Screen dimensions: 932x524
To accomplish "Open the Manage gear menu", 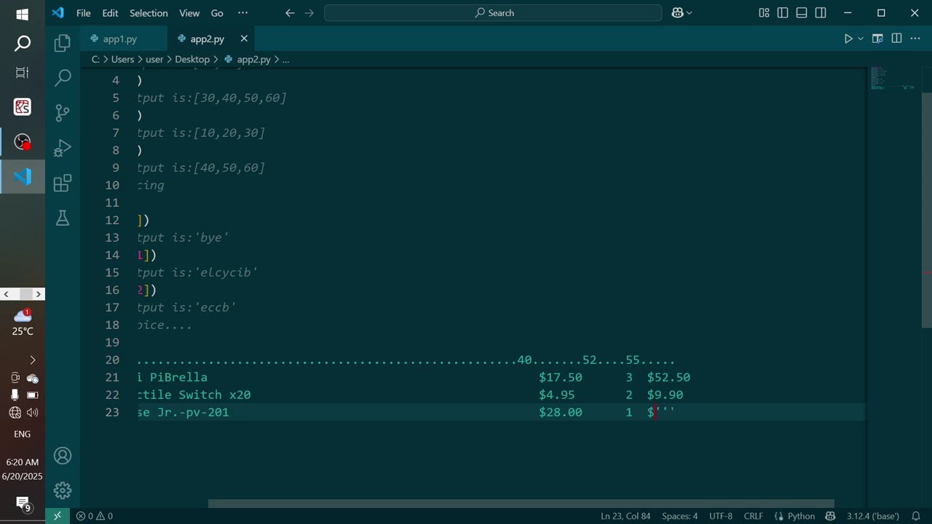I will pos(63,491).
